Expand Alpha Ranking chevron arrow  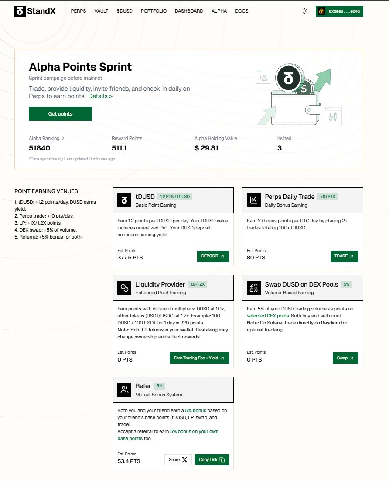[64, 138]
